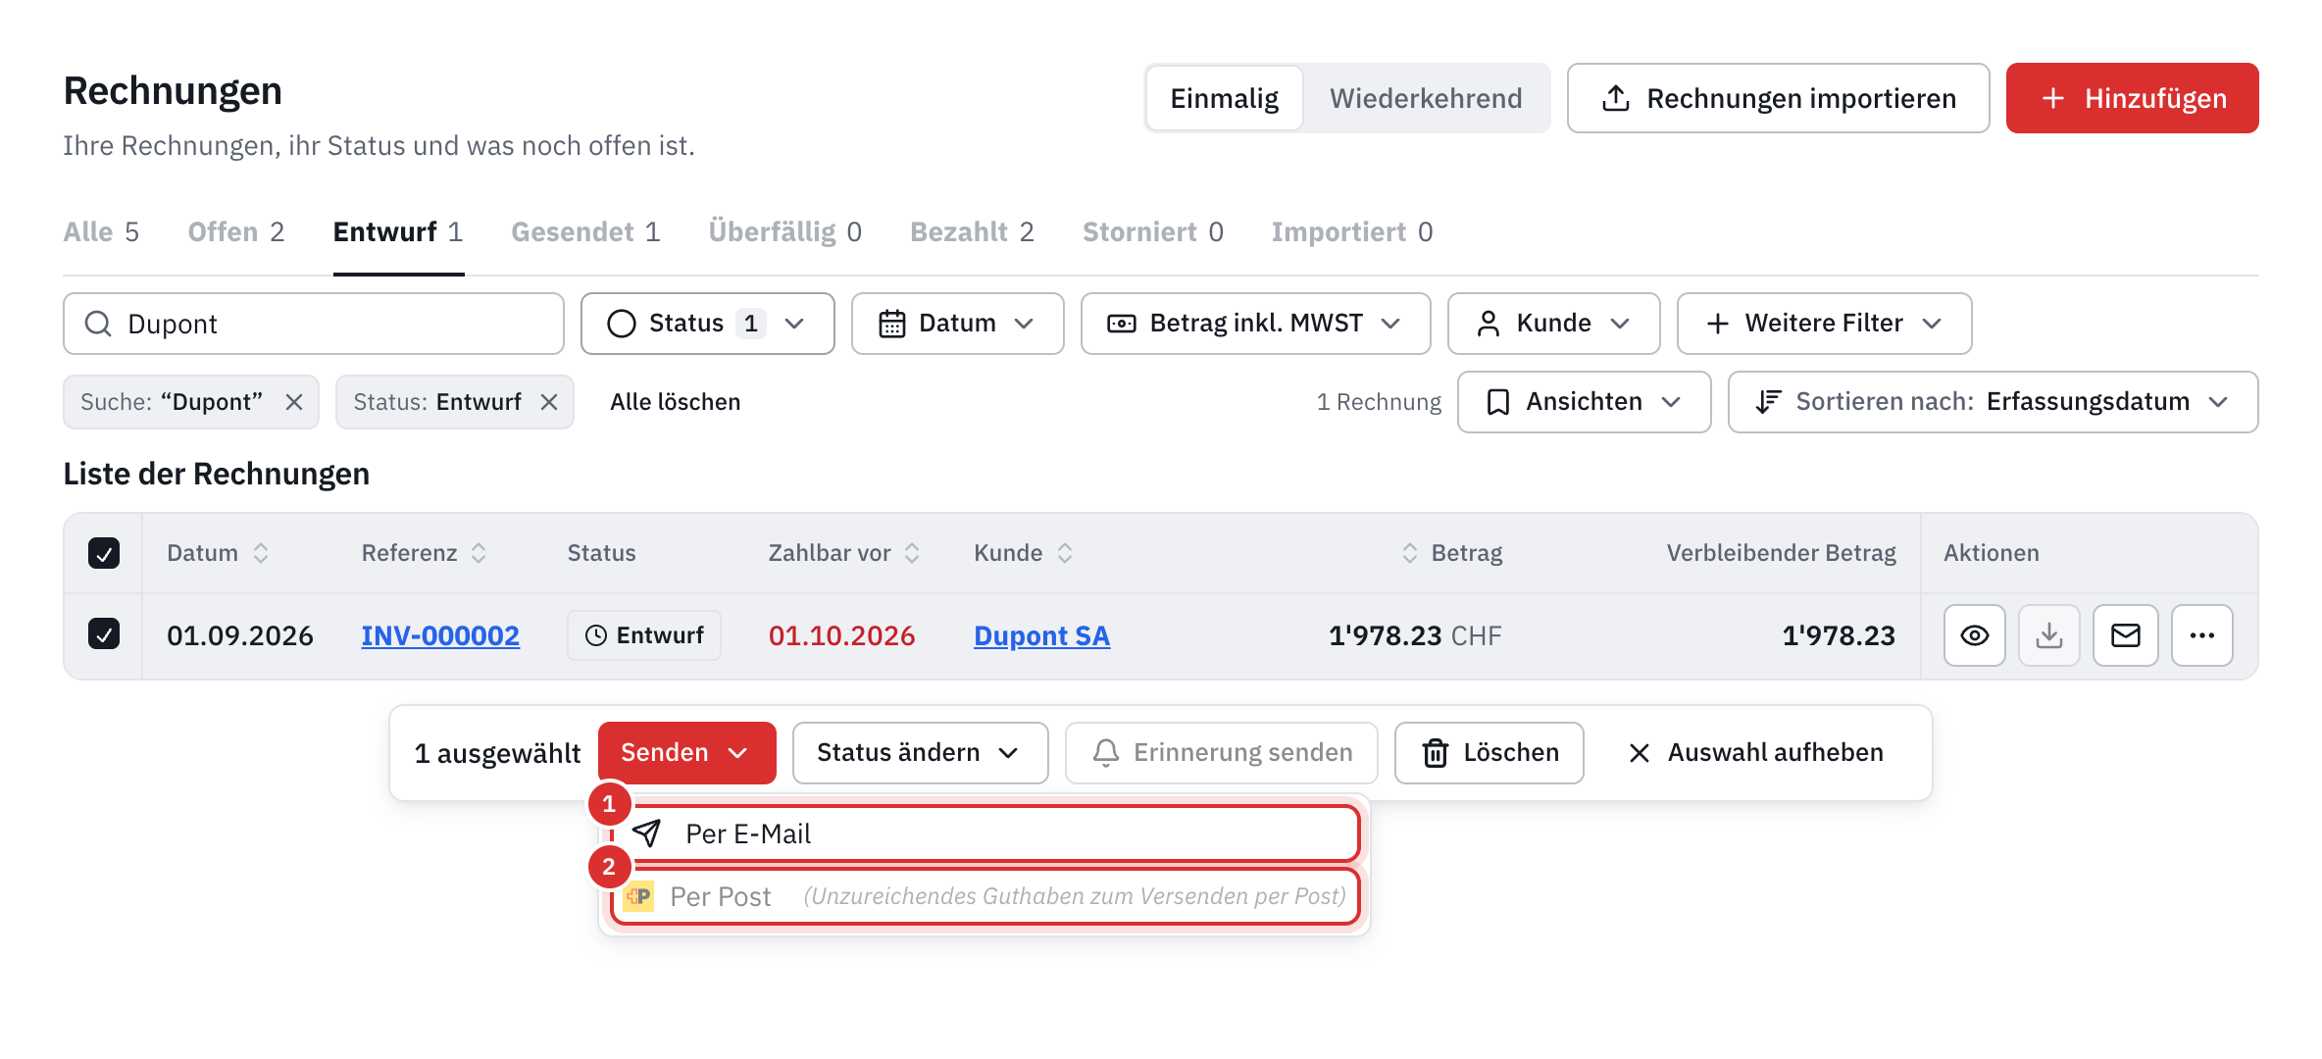The width and height of the screenshot is (2322, 1059).
Task: Click Auswahl aufheben to deselect
Action: [1755, 753]
